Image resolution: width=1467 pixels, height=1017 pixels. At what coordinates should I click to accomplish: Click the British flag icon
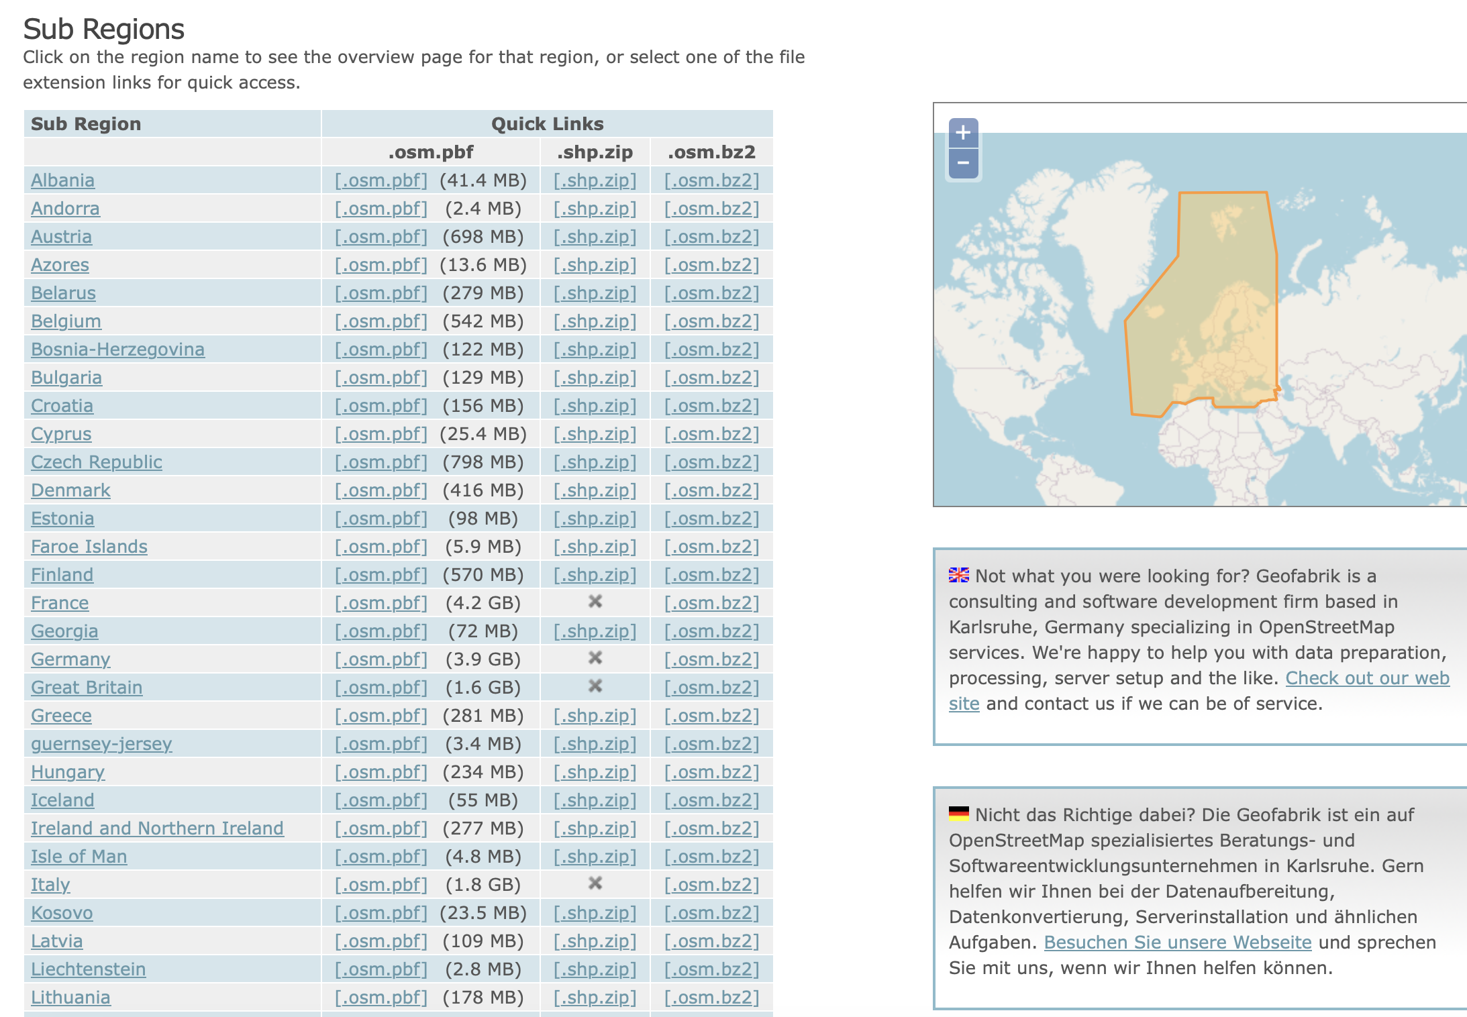(958, 575)
